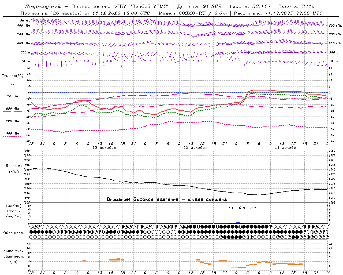The width and height of the screenshot is (343, 275).
Task: Click the station name Sayanogorsk in header
Action: pos(43,6)
